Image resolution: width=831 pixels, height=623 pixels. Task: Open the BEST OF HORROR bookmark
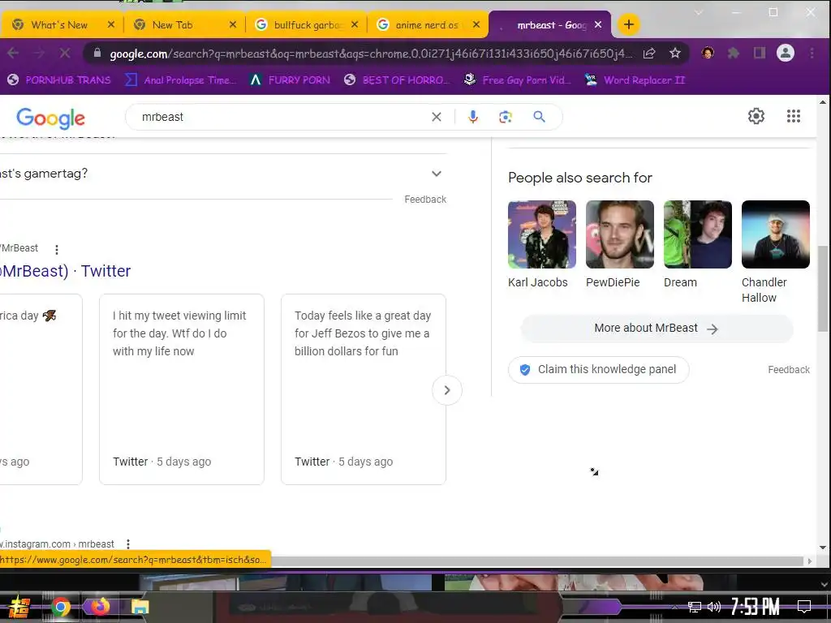[397, 80]
